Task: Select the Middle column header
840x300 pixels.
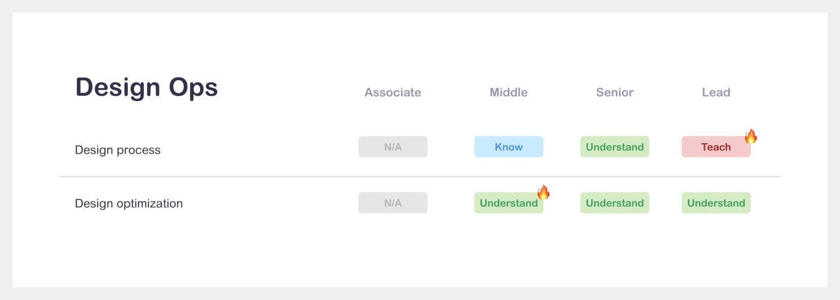Action: (509, 93)
